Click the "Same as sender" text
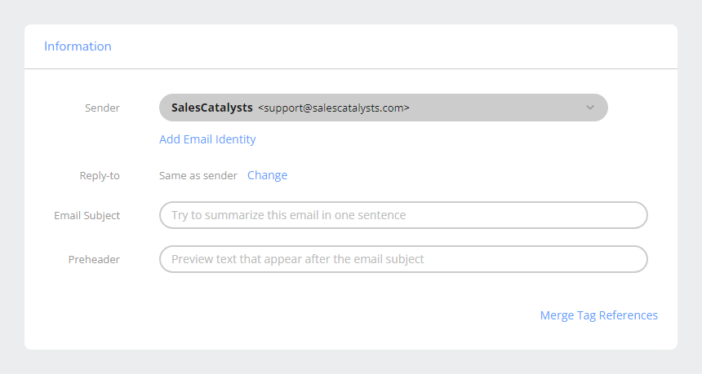Image resolution: width=702 pixels, height=374 pixels. (x=198, y=175)
